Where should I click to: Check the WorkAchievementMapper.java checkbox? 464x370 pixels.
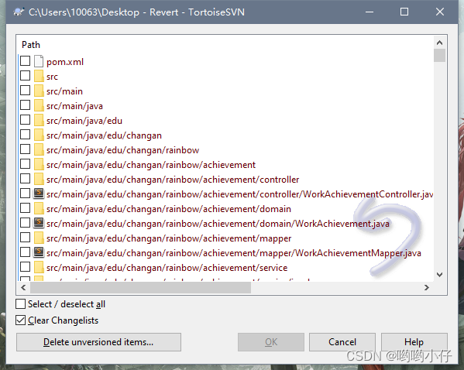click(x=25, y=252)
